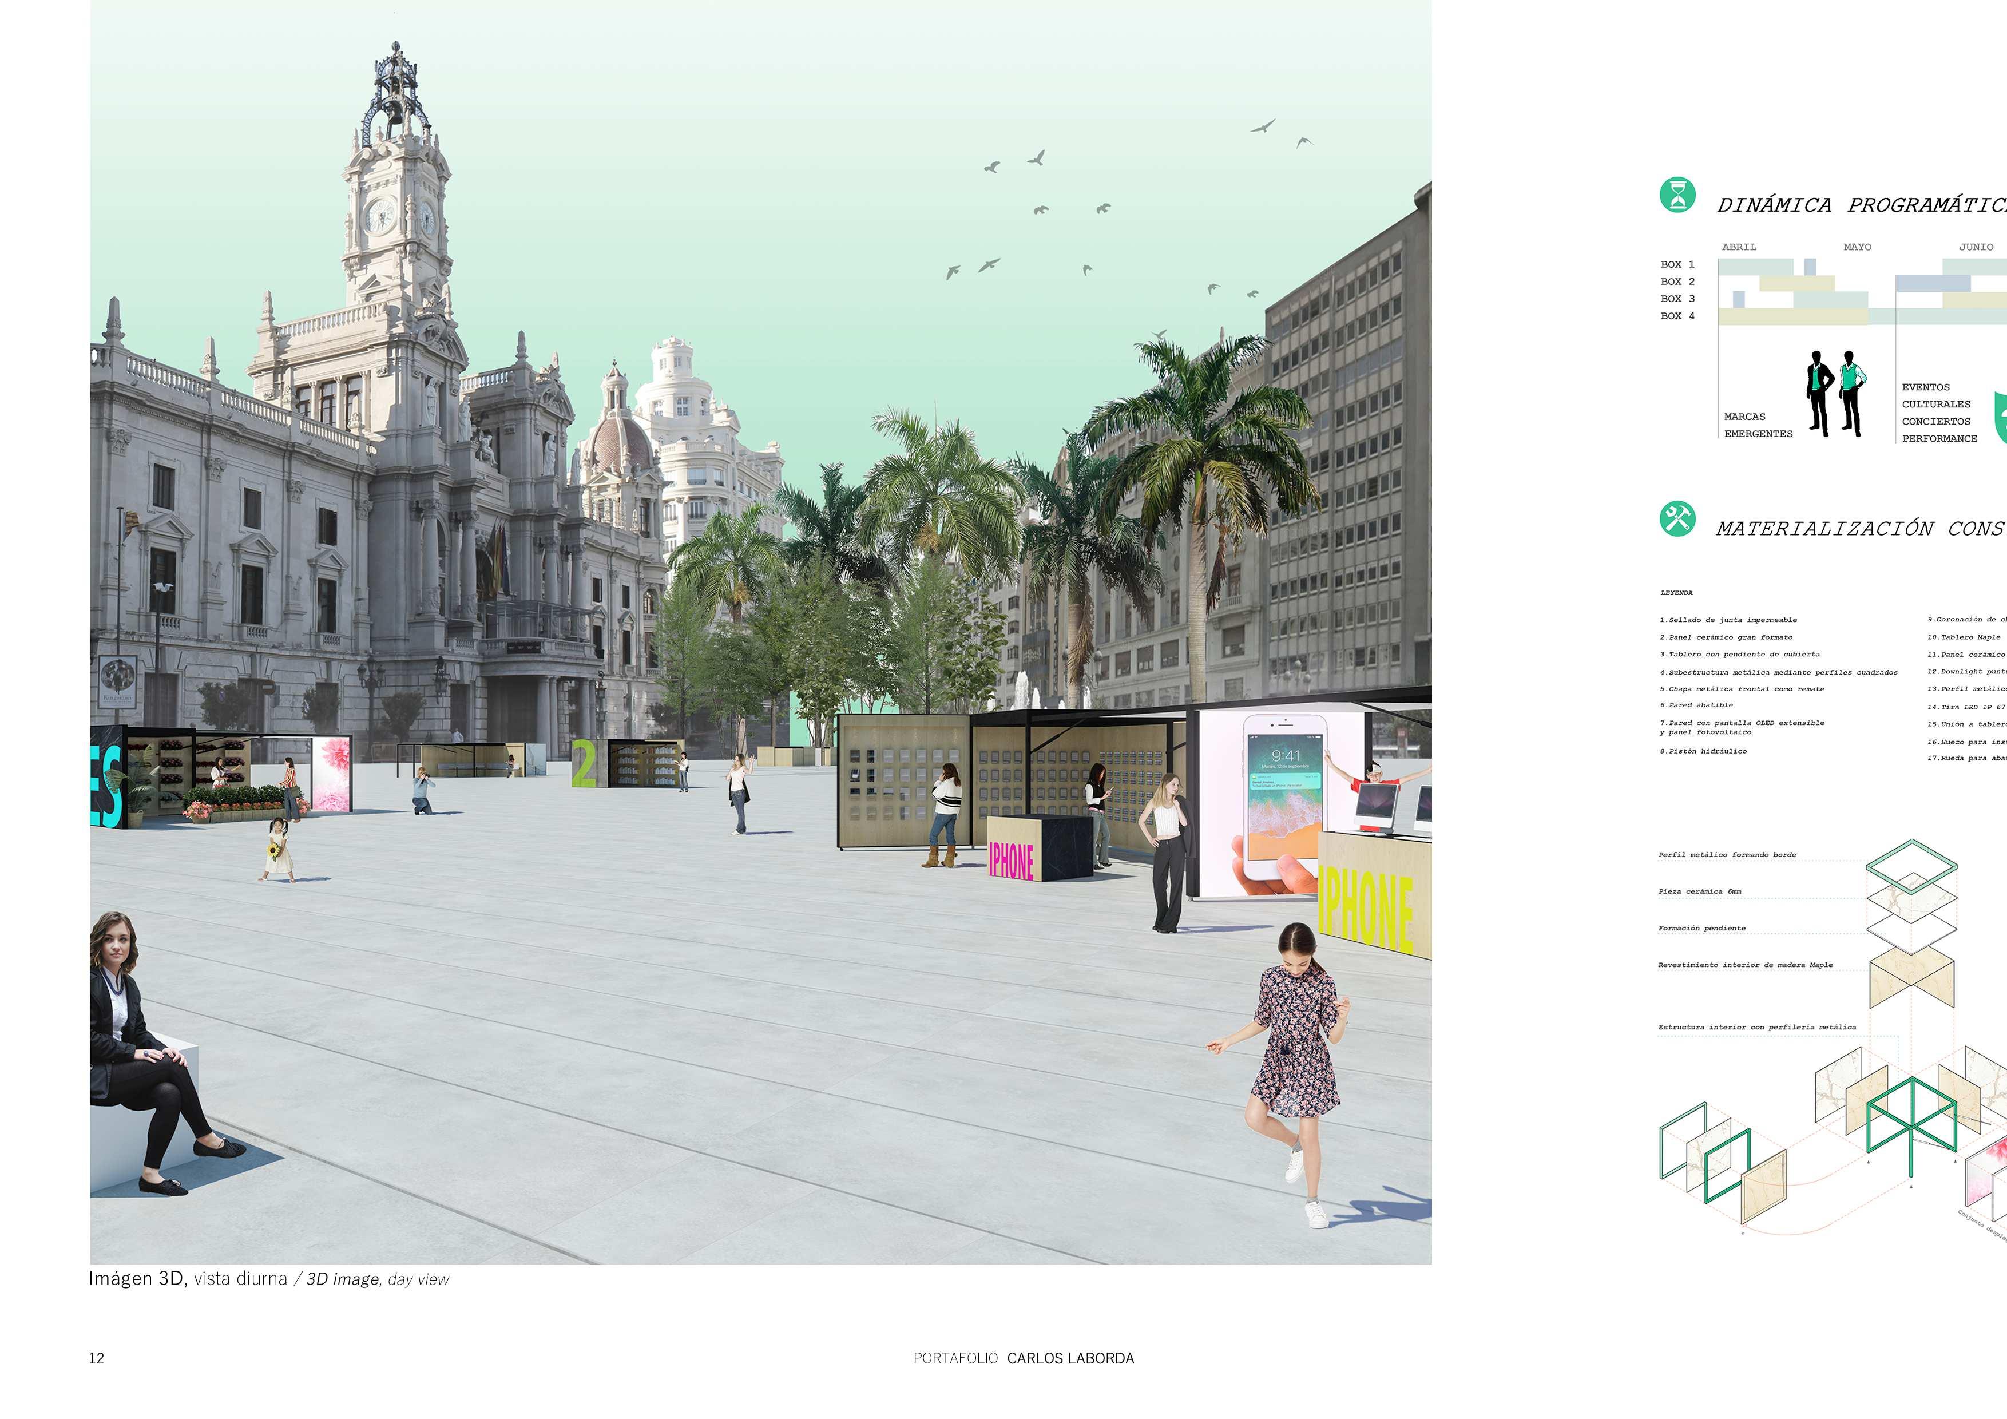Click the hammer and wrench icon
Screen dimensions: 2007x1419
point(1677,518)
